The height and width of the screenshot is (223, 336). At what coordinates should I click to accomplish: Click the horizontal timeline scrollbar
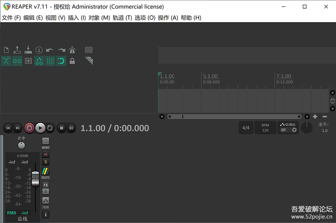(x=234, y=117)
